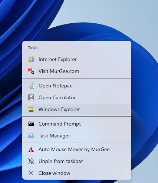Choose Unpin from taskbar

pos(77,161)
